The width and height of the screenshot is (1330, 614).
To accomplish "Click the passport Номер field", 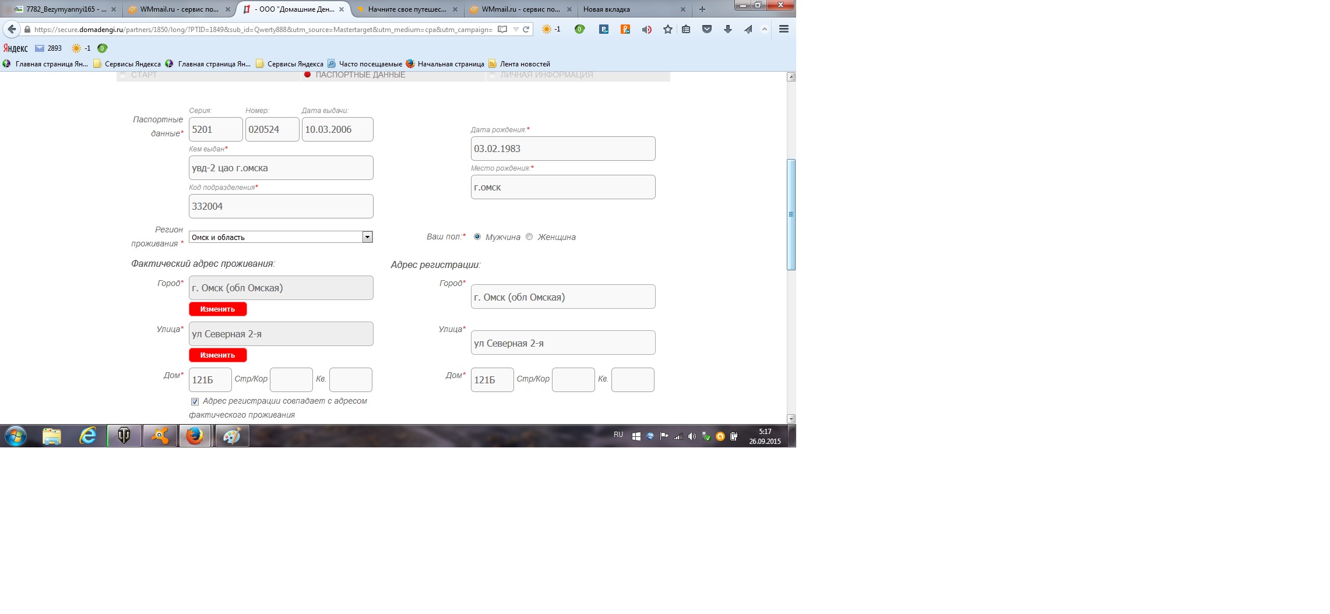I will pyautogui.click(x=272, y=129).
